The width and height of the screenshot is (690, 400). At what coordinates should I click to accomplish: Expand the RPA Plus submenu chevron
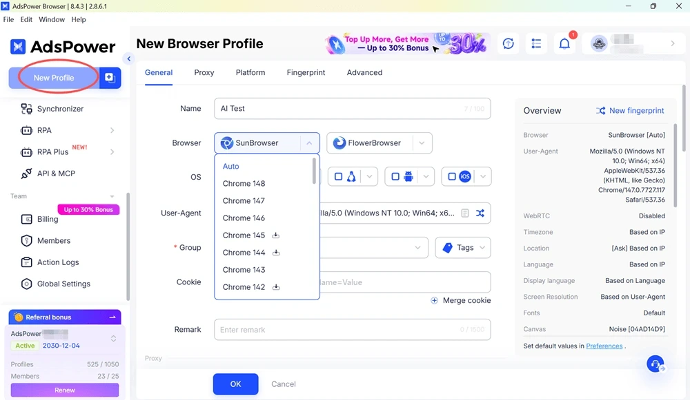click(112, 152)
